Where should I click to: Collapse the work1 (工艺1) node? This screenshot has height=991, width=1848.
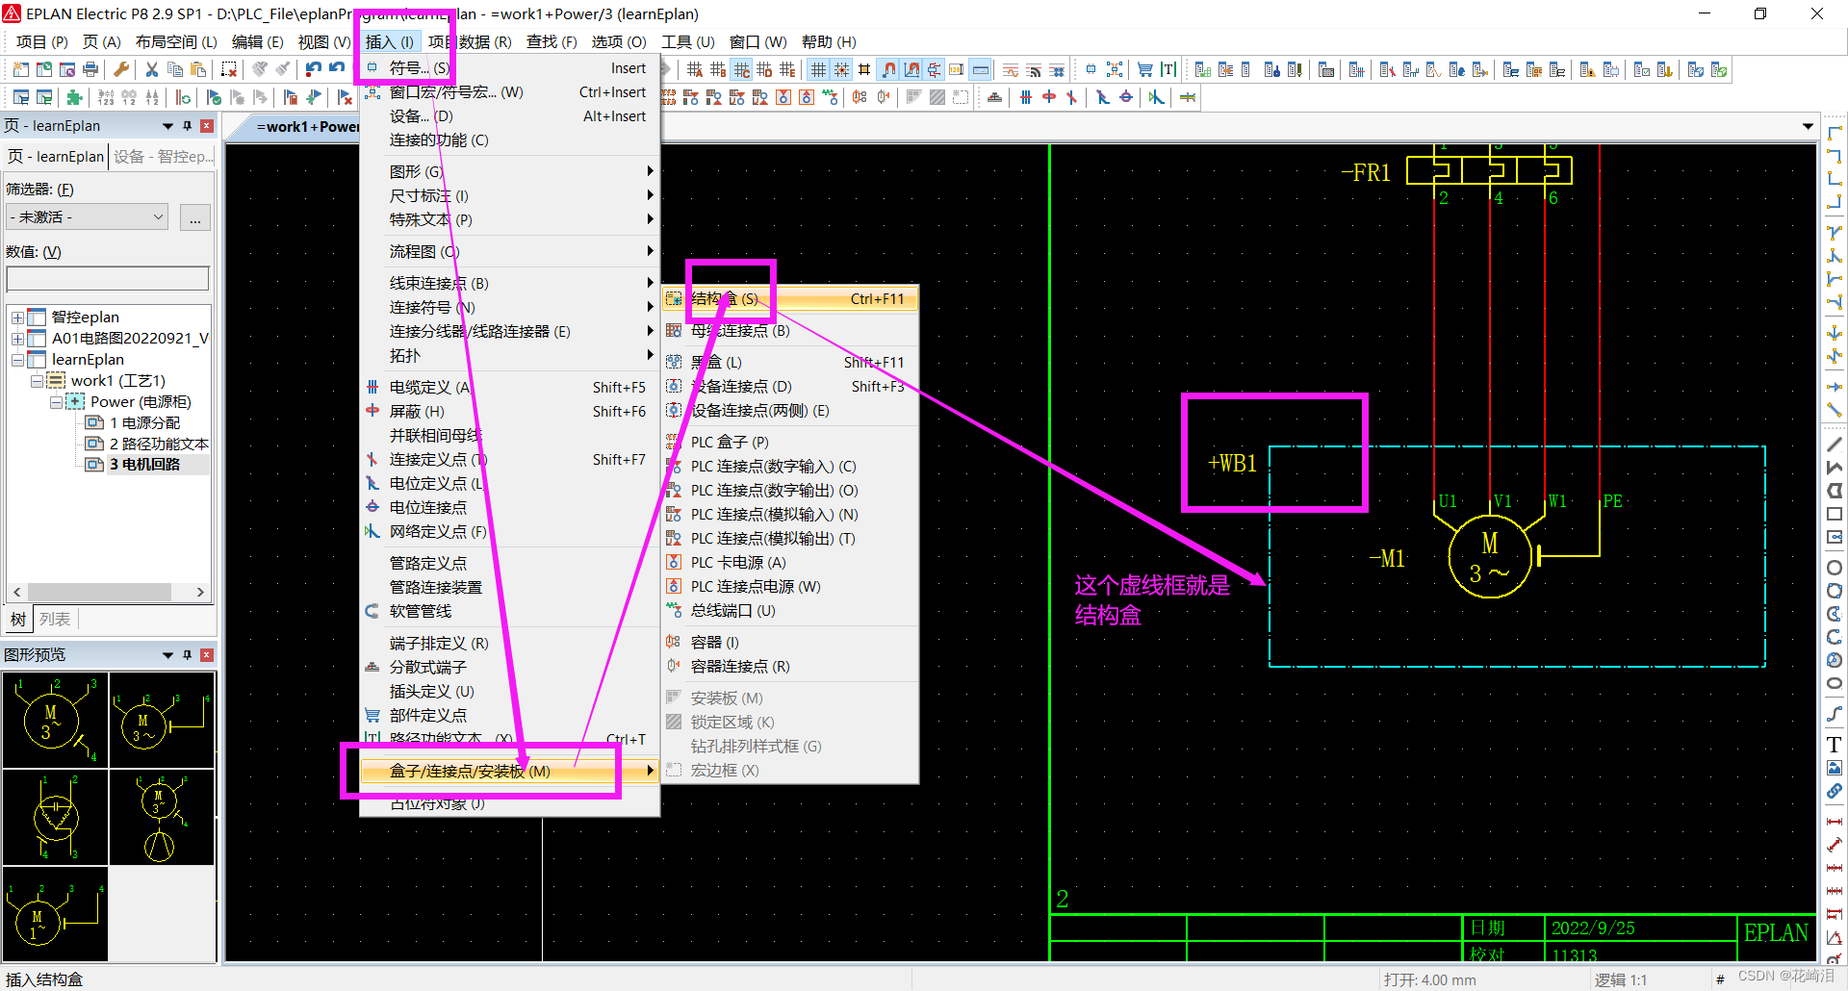click(37, 381)
